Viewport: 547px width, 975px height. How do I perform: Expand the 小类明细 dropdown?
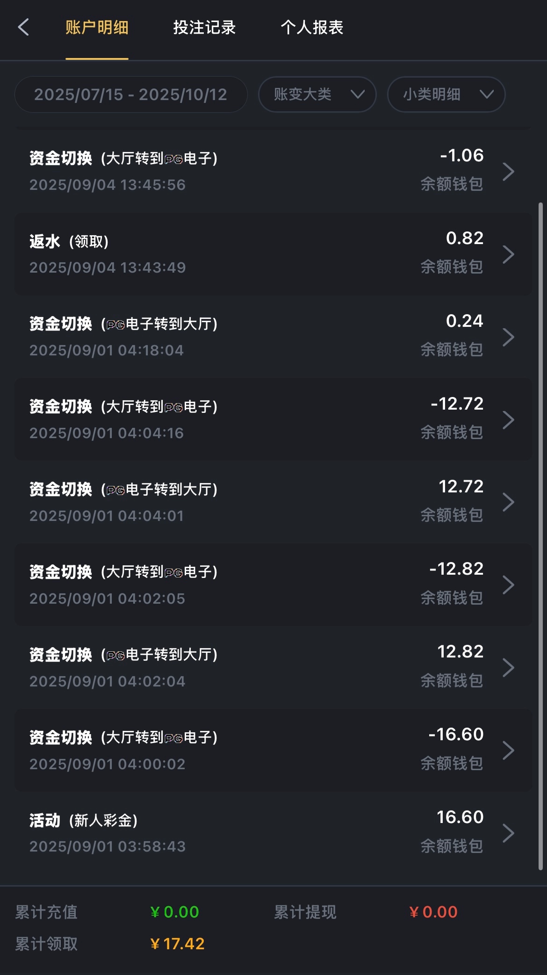point(446,94)
